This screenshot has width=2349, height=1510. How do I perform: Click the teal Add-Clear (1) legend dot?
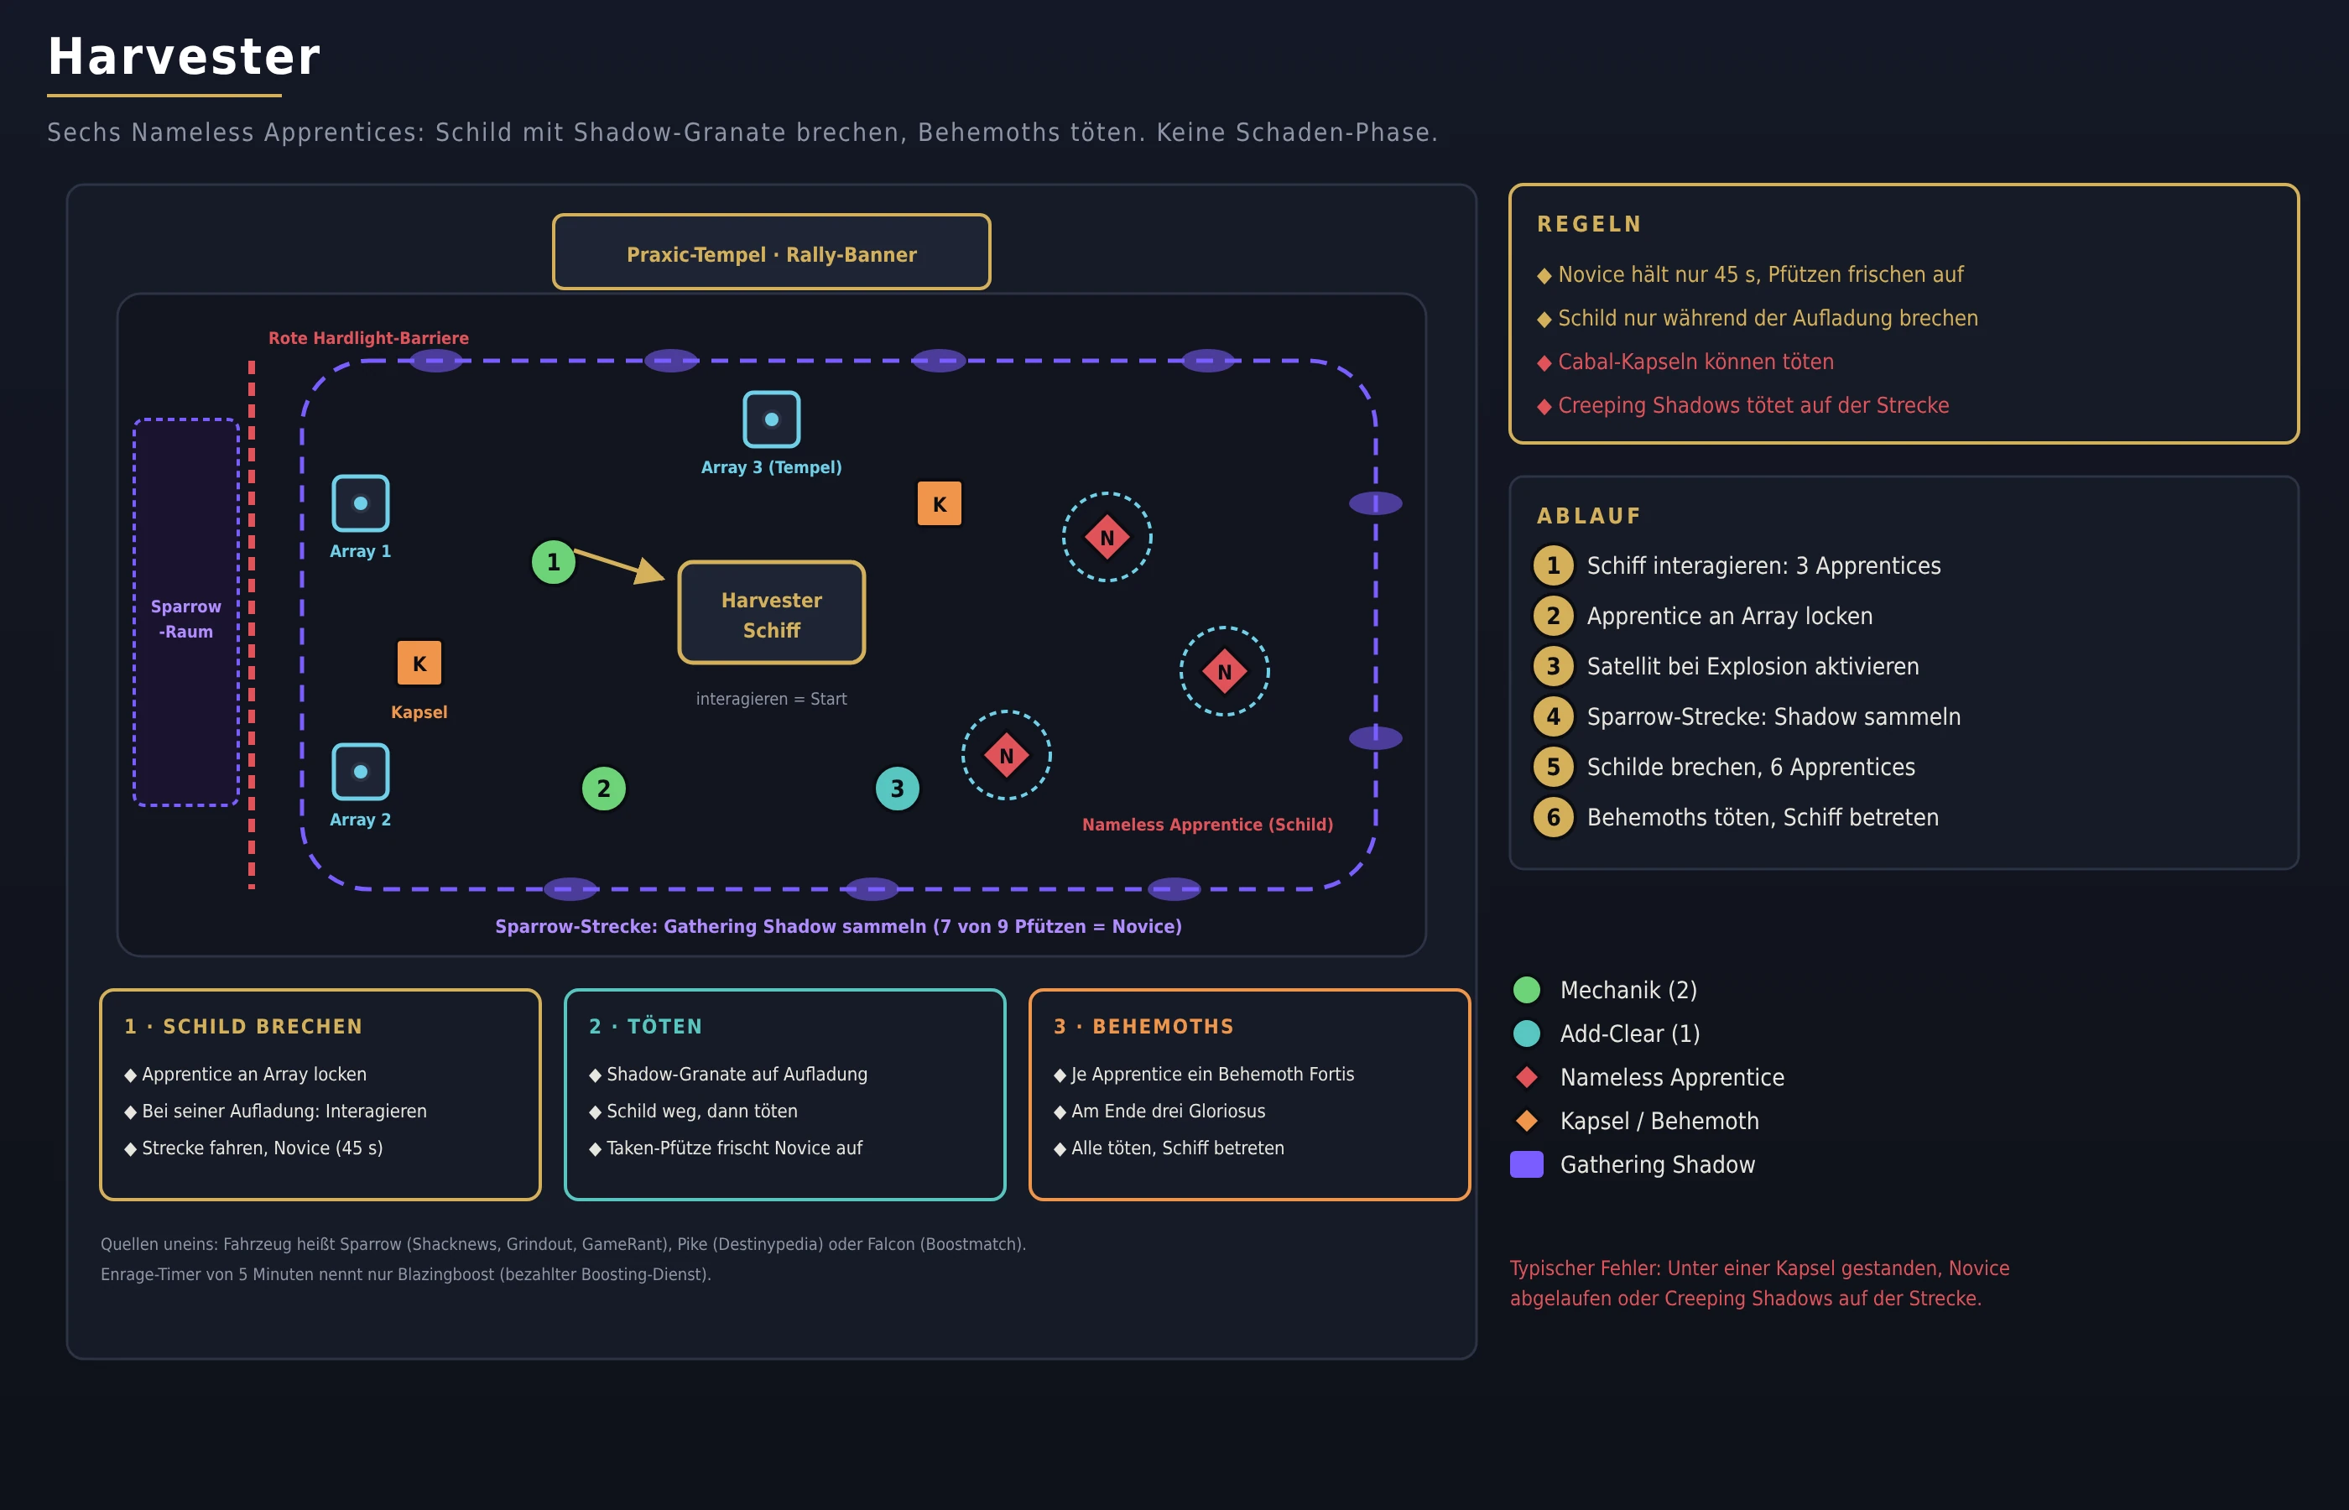(x=1527, y=1034)
